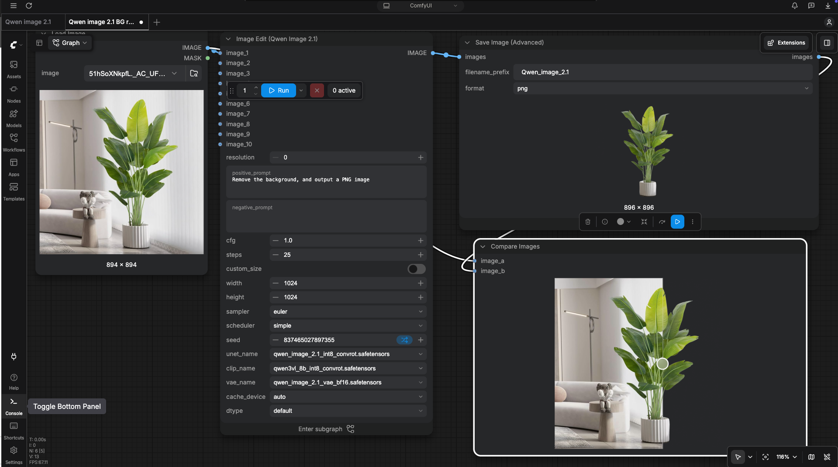Switch to the Qwen image 2.1 tab
The width and height of the screenshot is (838, 467).
pyautogui.click(x=28, y=22)
